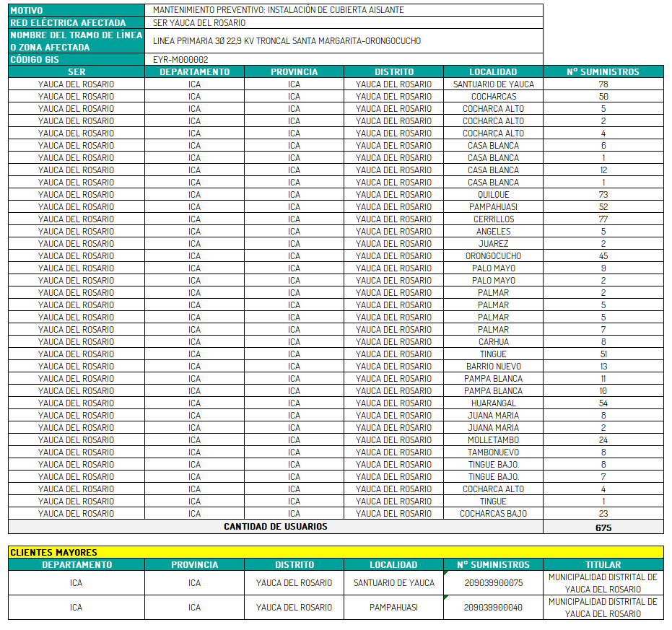Click the CANTIDAD DE USUARIOS total label
Screen dimensions: 672x630
275,527
